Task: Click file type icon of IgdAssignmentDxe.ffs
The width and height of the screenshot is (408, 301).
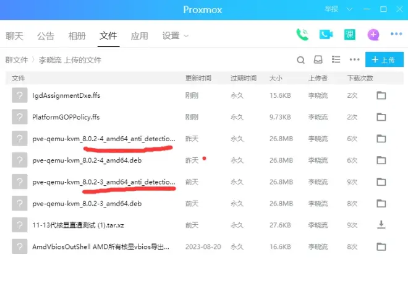Action: tap(20, 95)
